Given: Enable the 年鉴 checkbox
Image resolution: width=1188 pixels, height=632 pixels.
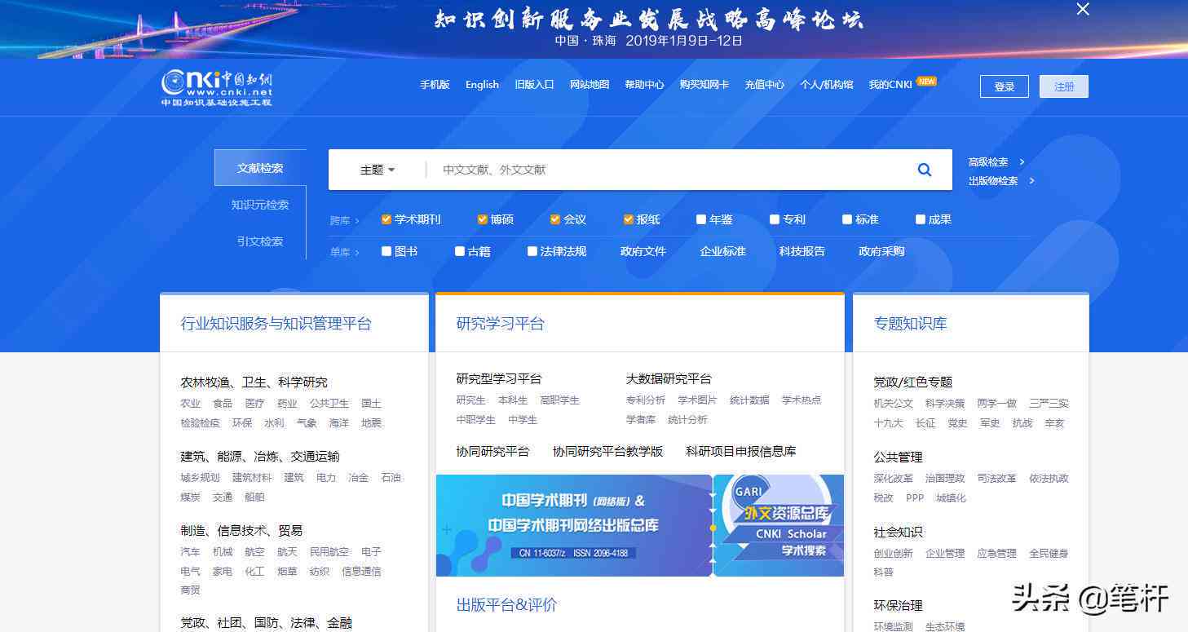Looking at the screenshot, I should click(x=701, y=219).
